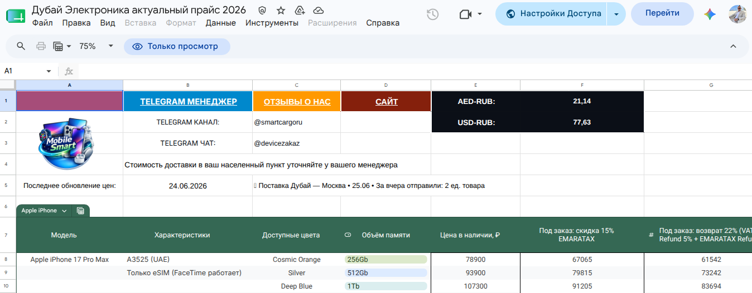Open the Инструменты menu
The height and width of the screenshot is (293, 752).
tap(272, 23)
